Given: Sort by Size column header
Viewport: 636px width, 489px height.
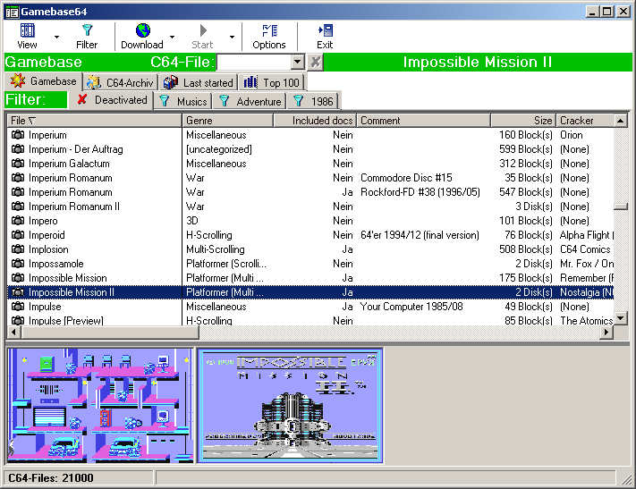Looking at the screenshot, I should click(x=523, y=121).
